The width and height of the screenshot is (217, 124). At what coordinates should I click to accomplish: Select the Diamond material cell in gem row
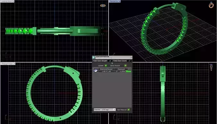click(x=121, y=69)
